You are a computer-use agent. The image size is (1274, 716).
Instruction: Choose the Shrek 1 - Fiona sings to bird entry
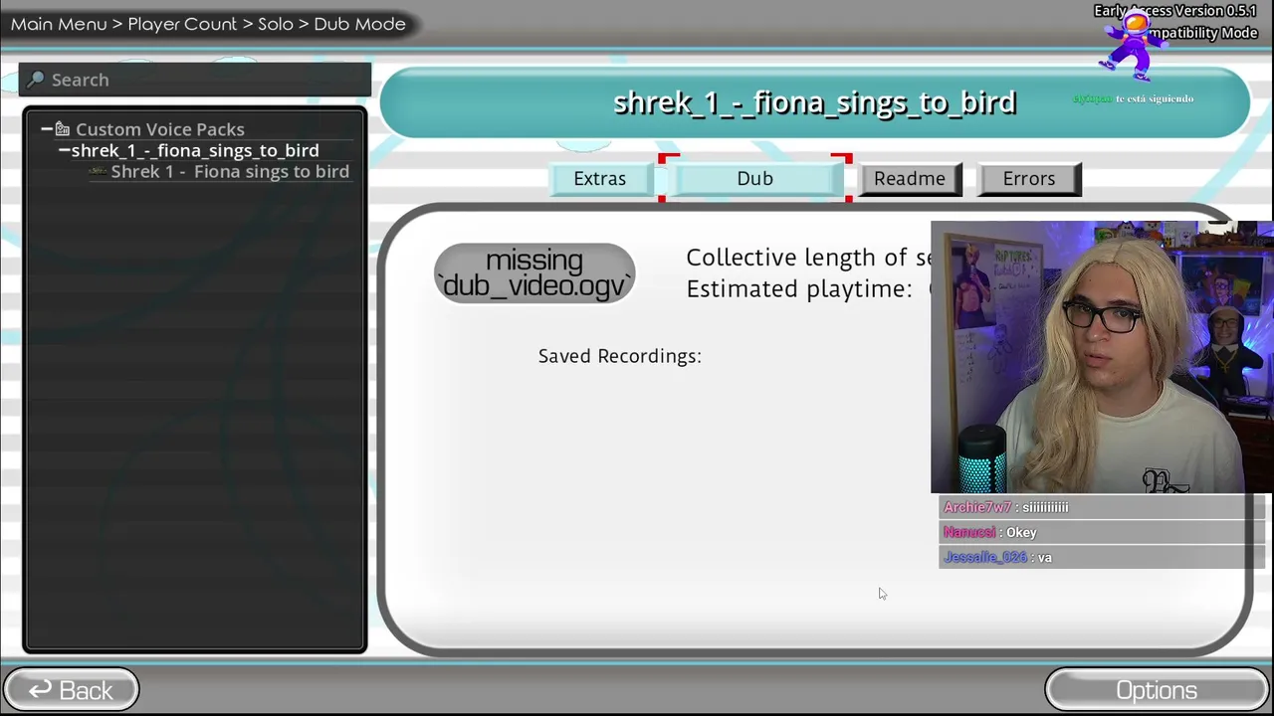pyautogui.click(x=230, y=172)
